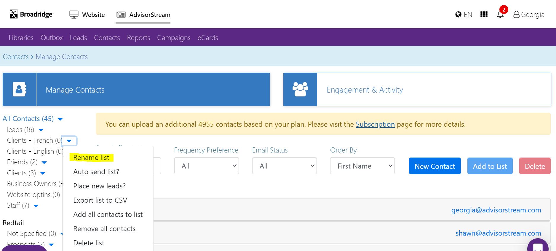Click Contacts breadcrumb link
Viewport: 556px width, 251px height.
[16, 57]
